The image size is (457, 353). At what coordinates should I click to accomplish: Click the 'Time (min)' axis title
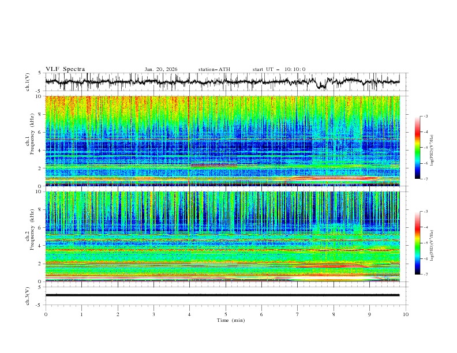pos(231,320)
